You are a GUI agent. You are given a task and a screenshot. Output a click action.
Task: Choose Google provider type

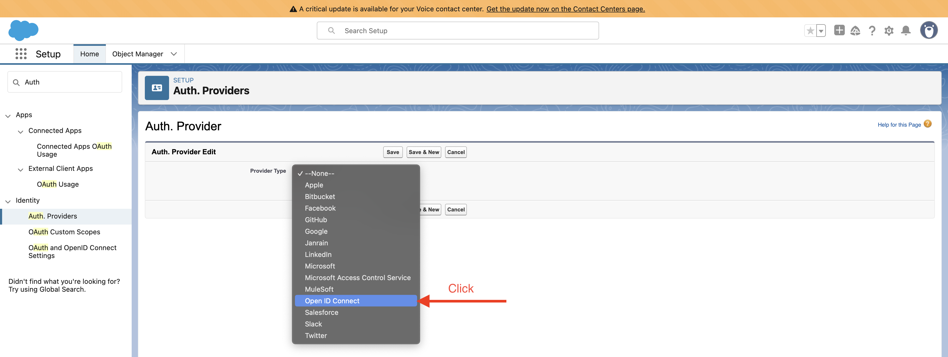point(356,231)
